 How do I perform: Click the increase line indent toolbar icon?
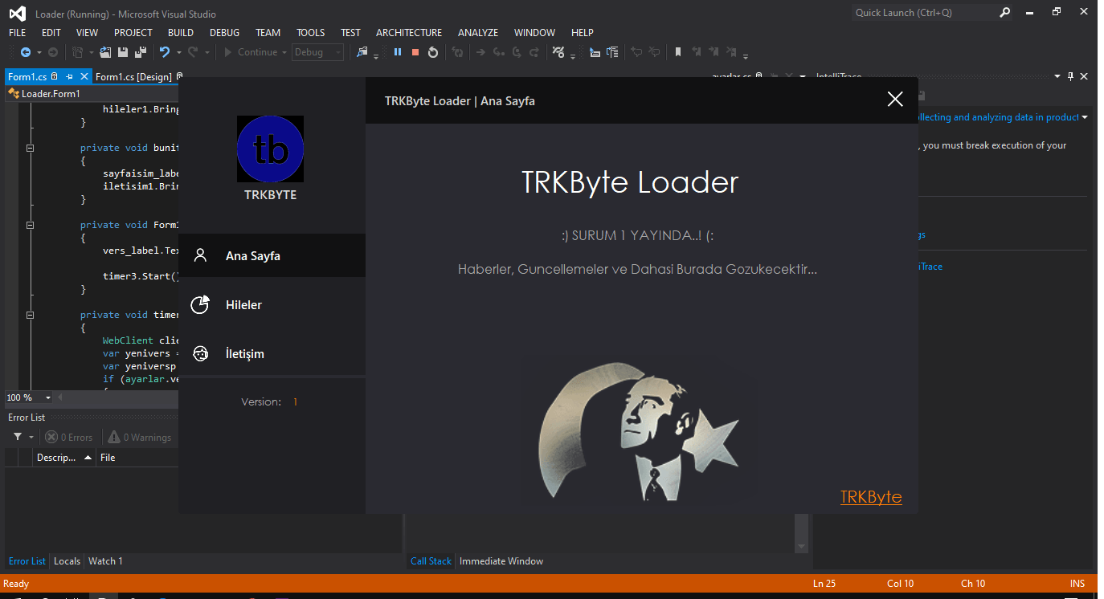pos(612,52)
